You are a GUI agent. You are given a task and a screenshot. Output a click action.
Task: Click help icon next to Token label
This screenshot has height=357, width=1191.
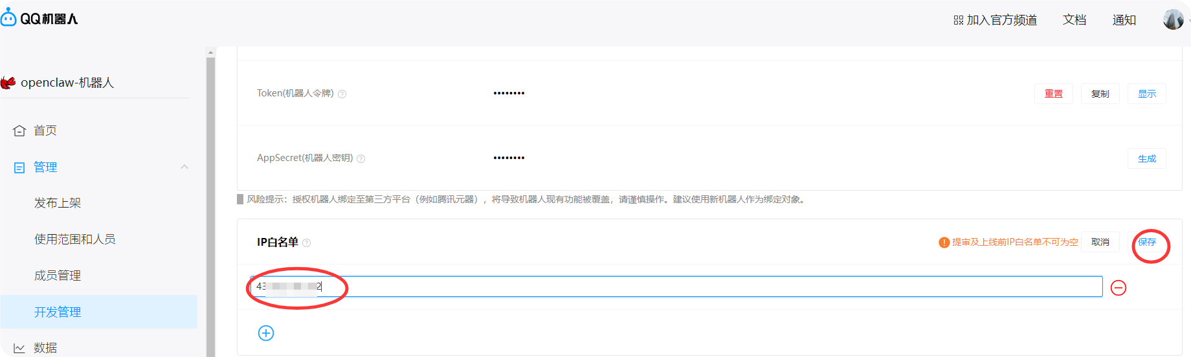click(x=342, y=94)
